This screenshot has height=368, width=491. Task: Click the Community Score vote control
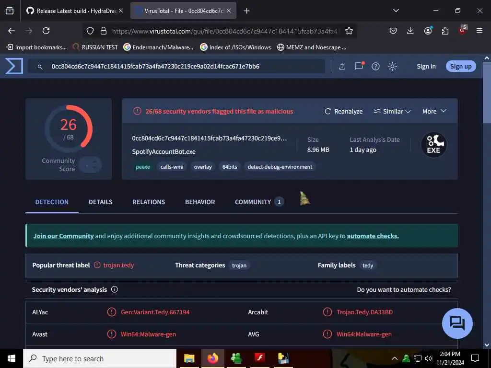click(x=90, y=165)
